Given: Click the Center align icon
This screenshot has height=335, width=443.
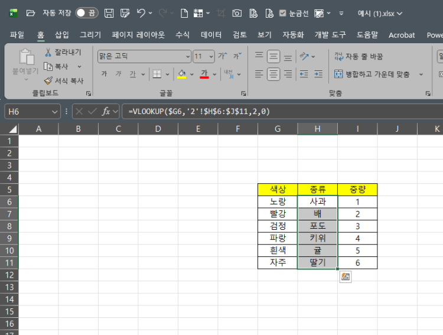Looking at the screenshot, I should pyautogui.click(x=273, y=74).
